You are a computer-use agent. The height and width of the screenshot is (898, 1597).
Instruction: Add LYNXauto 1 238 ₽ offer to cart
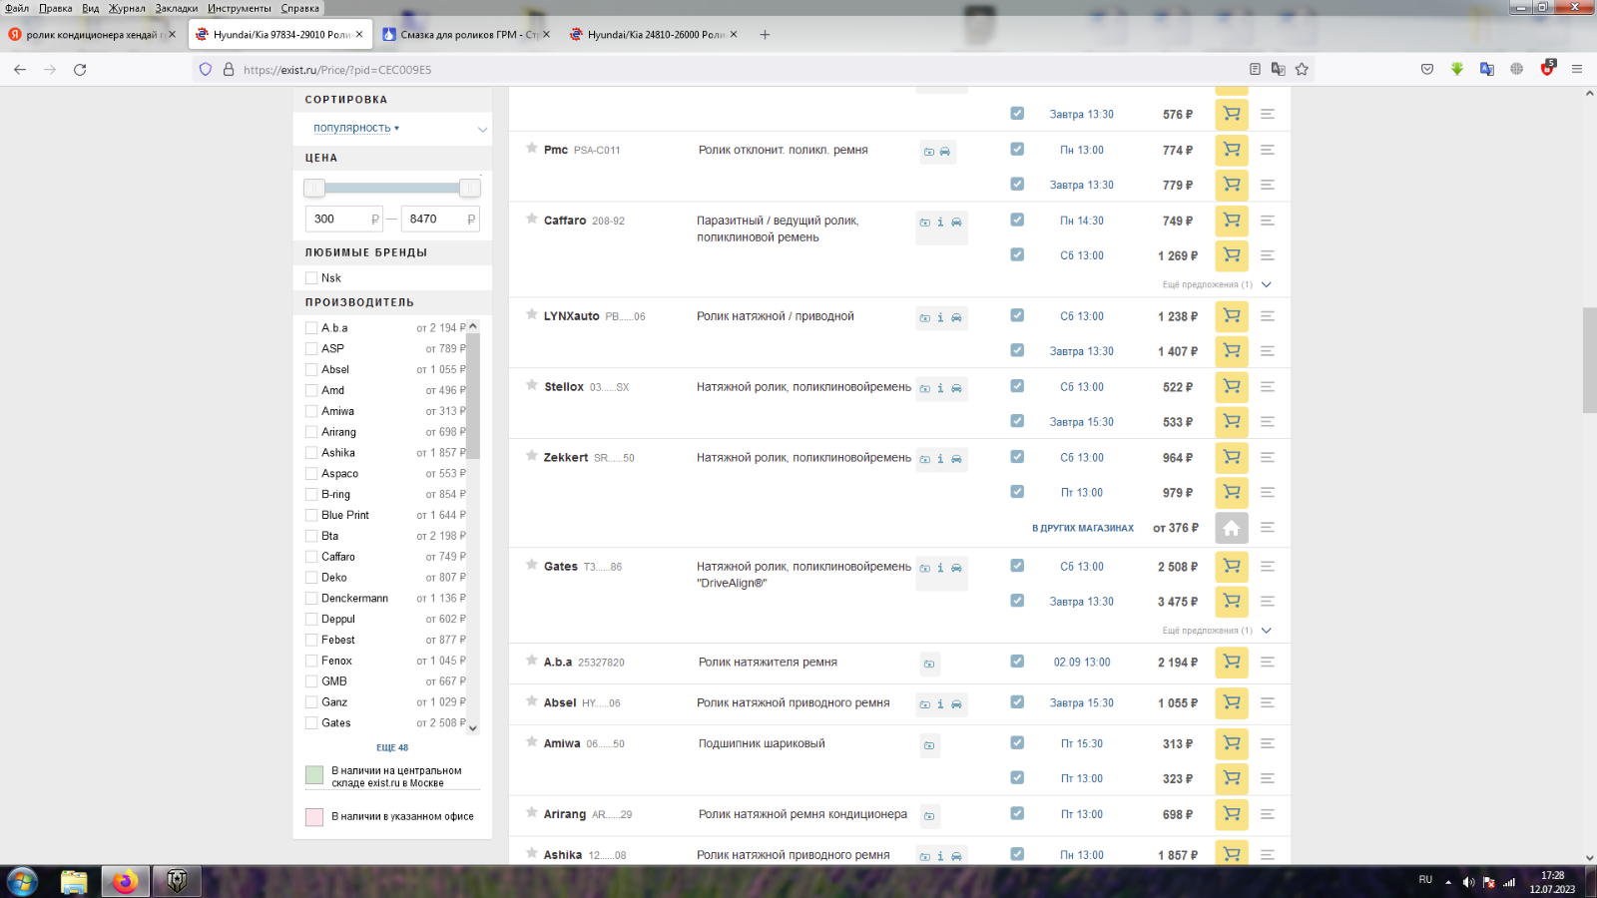pos(1232,316)
